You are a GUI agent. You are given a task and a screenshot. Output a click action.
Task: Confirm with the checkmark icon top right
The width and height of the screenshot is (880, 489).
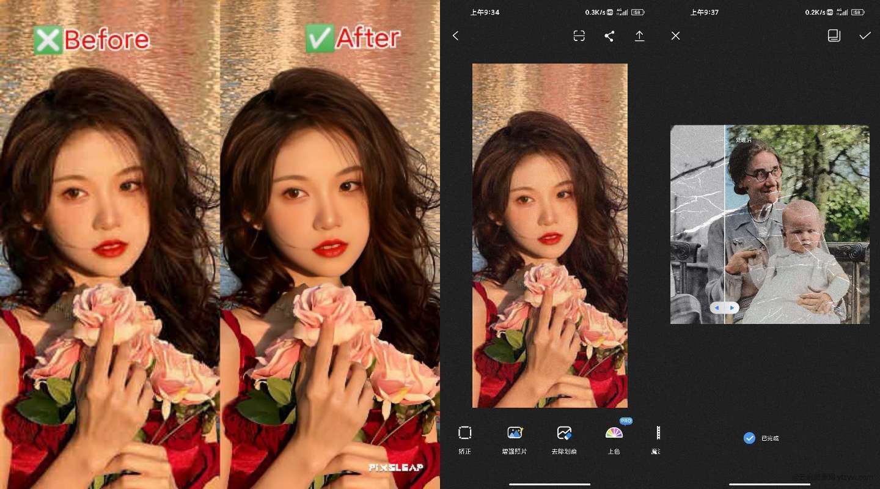tap(865, 36)
